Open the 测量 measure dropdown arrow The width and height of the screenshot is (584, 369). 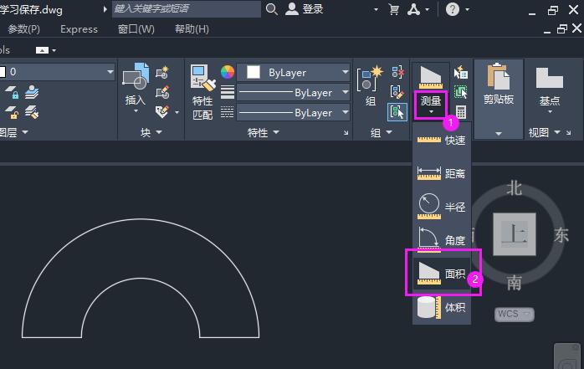431,112
